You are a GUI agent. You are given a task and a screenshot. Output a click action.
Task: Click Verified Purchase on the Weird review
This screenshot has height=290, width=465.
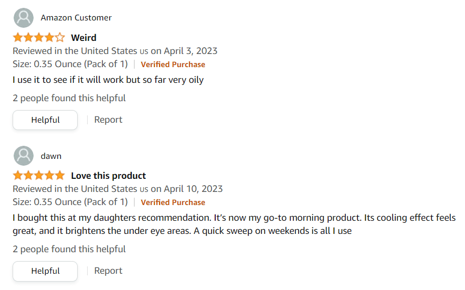pyautogui.click(x=173, y=65)
